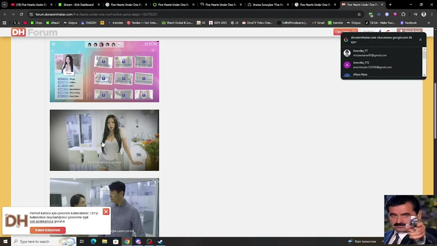Open the Windows Start menu

pyautogui.click(x=5, y=242)
